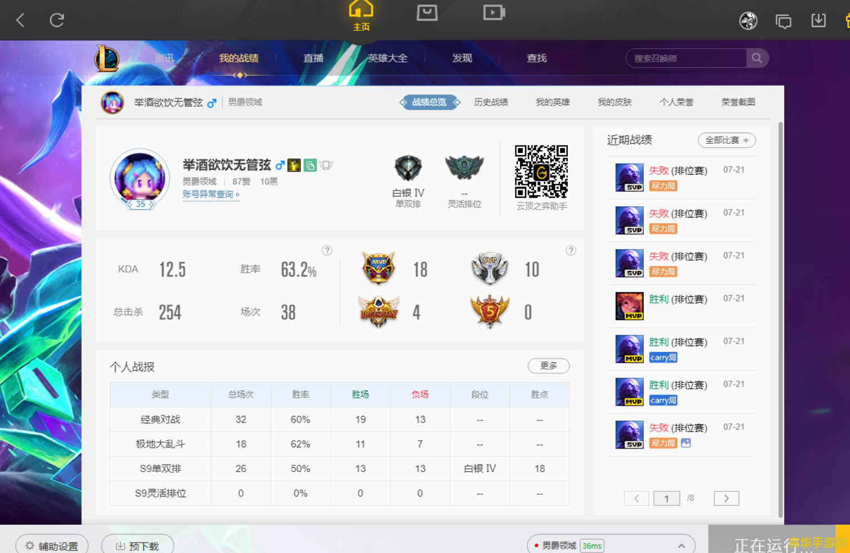Click the 辅助设置 button
Viewport: 850px width, 553px height.
pos(52,545)
